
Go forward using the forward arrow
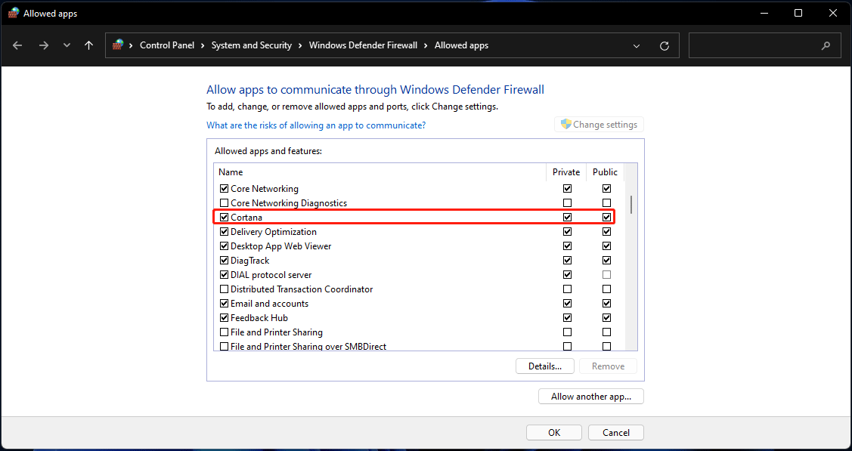tap(44, 45)
